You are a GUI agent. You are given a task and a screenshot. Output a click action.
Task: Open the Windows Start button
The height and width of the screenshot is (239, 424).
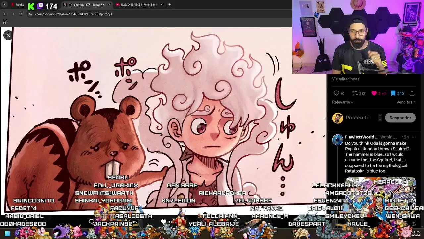(x=7, y=234)
